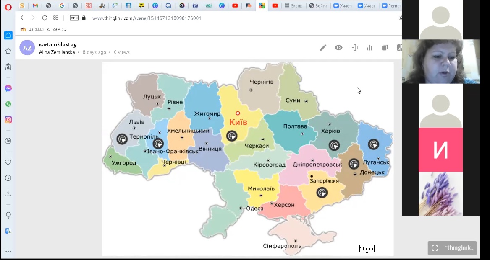The height and width of the screenshot is (260, 490).
Task: Open Messenger in the Opera sidebar
Action: coord(8,88)
